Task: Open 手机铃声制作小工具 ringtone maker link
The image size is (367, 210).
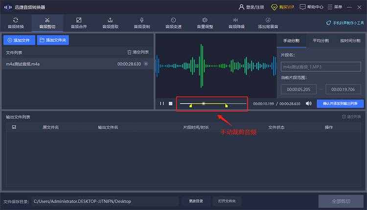Action: tap(345, 23)
